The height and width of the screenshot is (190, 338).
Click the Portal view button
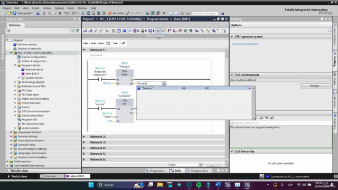tap(17, 176)
